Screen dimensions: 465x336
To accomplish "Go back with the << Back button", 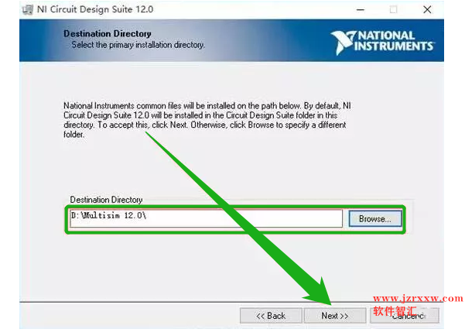I will (271, 316).
